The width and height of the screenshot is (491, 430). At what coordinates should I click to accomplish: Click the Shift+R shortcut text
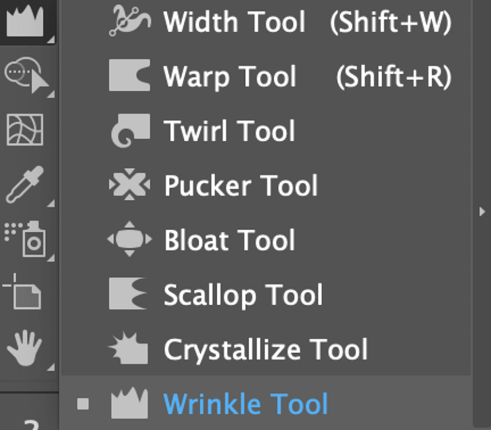393,77
